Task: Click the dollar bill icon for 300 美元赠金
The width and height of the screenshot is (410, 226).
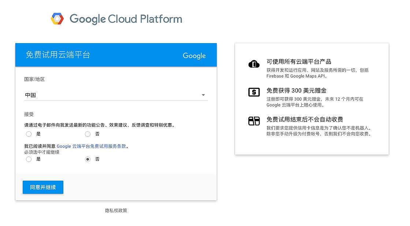Action: tap(254, 92)
